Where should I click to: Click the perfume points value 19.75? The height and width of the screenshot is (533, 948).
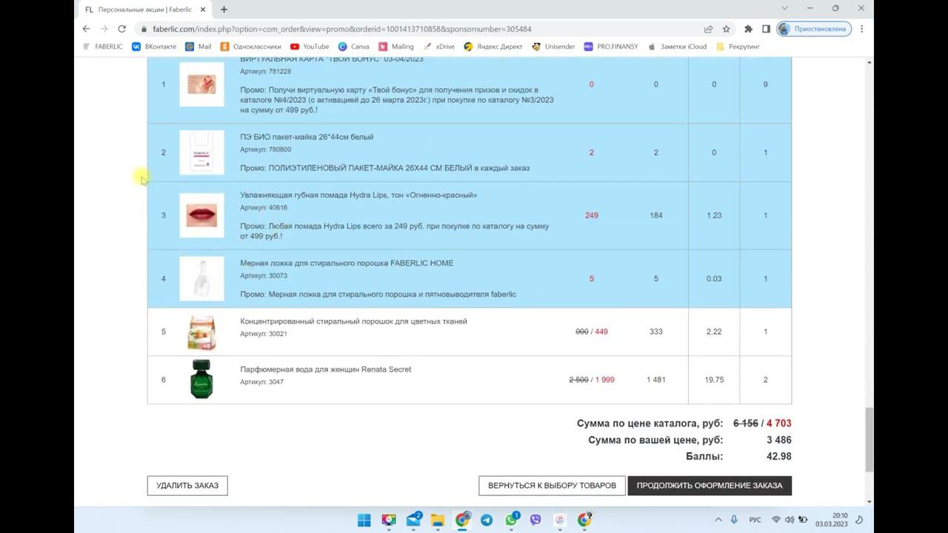[x=714, y=380]
